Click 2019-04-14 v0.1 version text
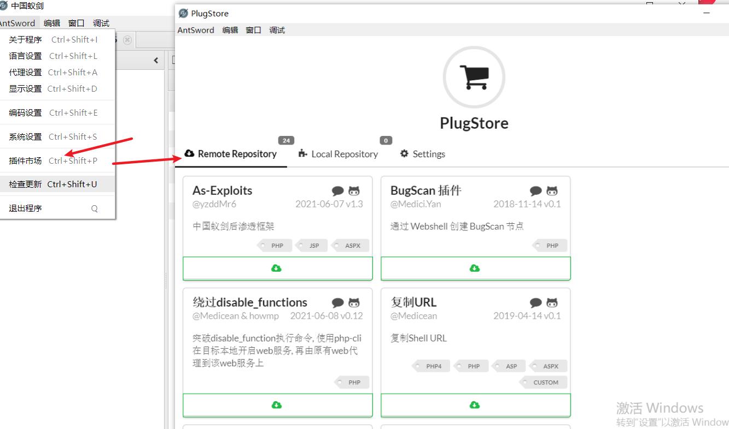This screenshot has height=429, width=729. (527, 316)
